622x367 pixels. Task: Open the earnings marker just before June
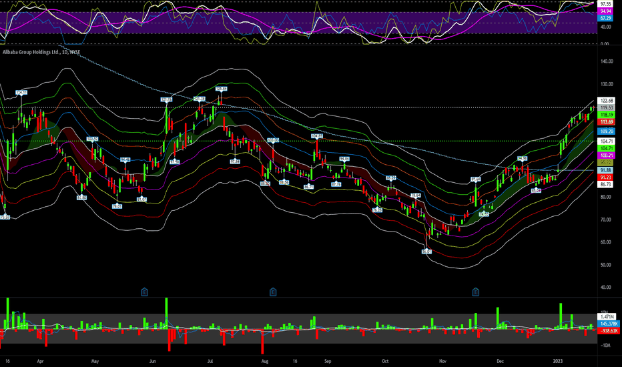tap(144, 292)
